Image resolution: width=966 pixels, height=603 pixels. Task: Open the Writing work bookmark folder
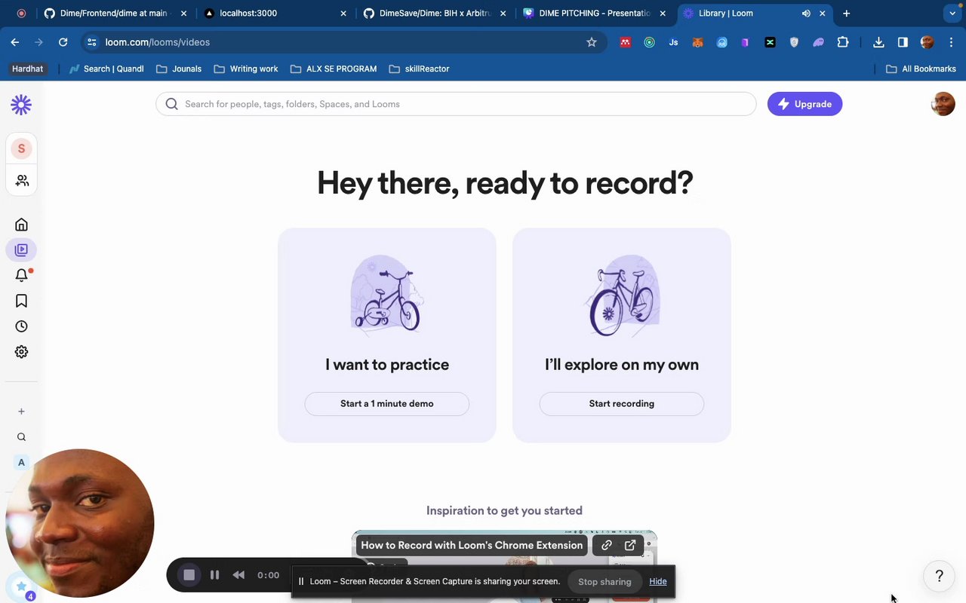(246, 69)
